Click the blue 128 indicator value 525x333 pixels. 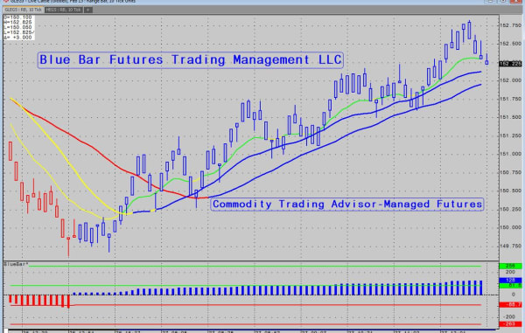510,281
